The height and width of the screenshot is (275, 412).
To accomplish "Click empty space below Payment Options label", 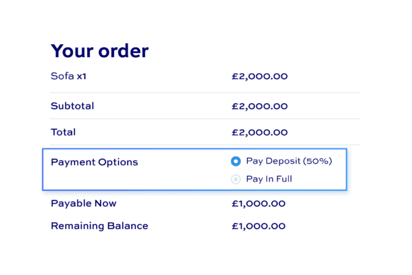I will point(95,179).
